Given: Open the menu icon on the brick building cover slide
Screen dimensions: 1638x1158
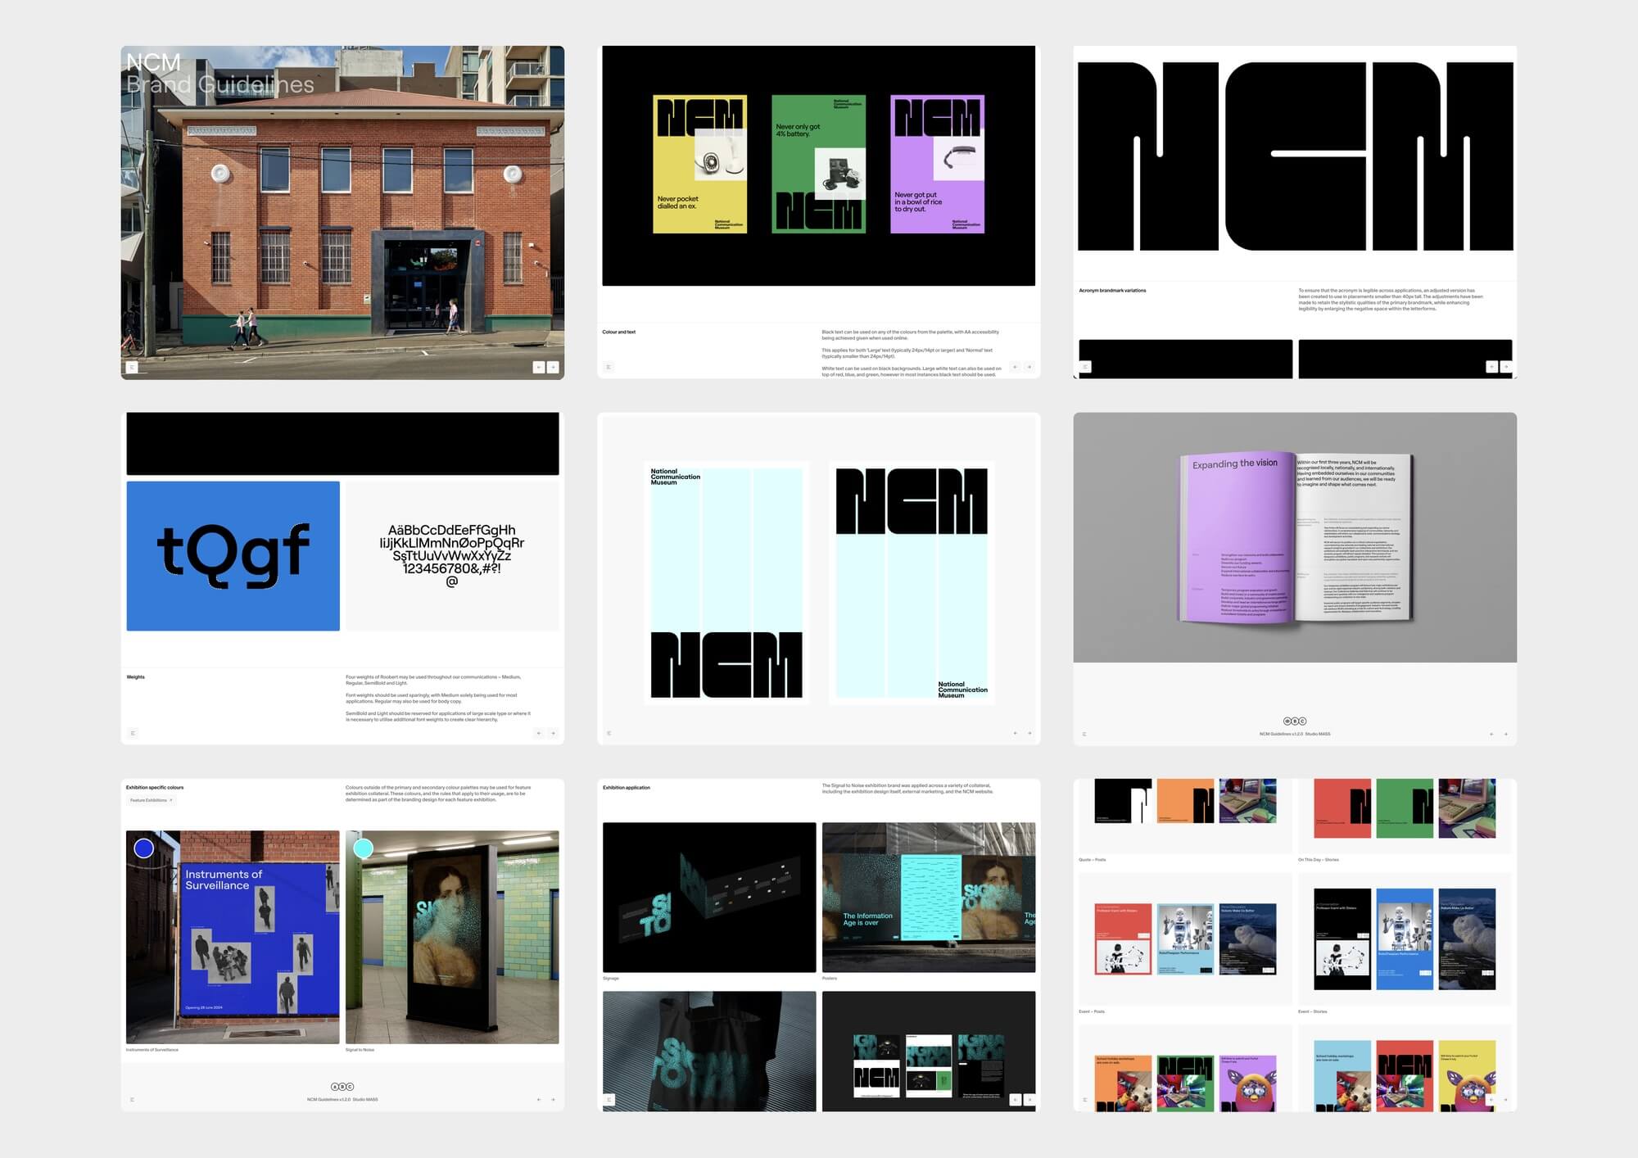Looking at the screenshot, I should click(132, 367).
